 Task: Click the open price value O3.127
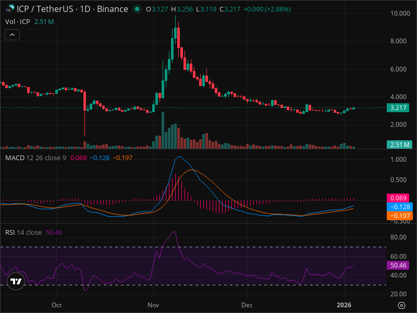[157, 9]
